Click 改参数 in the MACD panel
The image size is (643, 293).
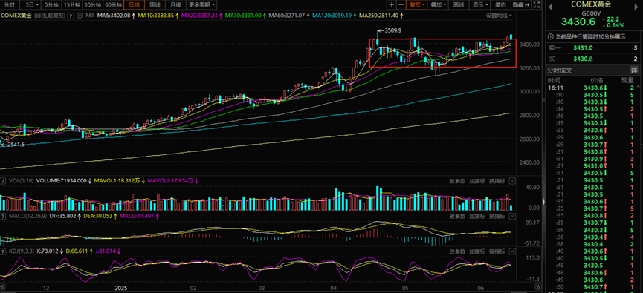click(x=457, y=216)
